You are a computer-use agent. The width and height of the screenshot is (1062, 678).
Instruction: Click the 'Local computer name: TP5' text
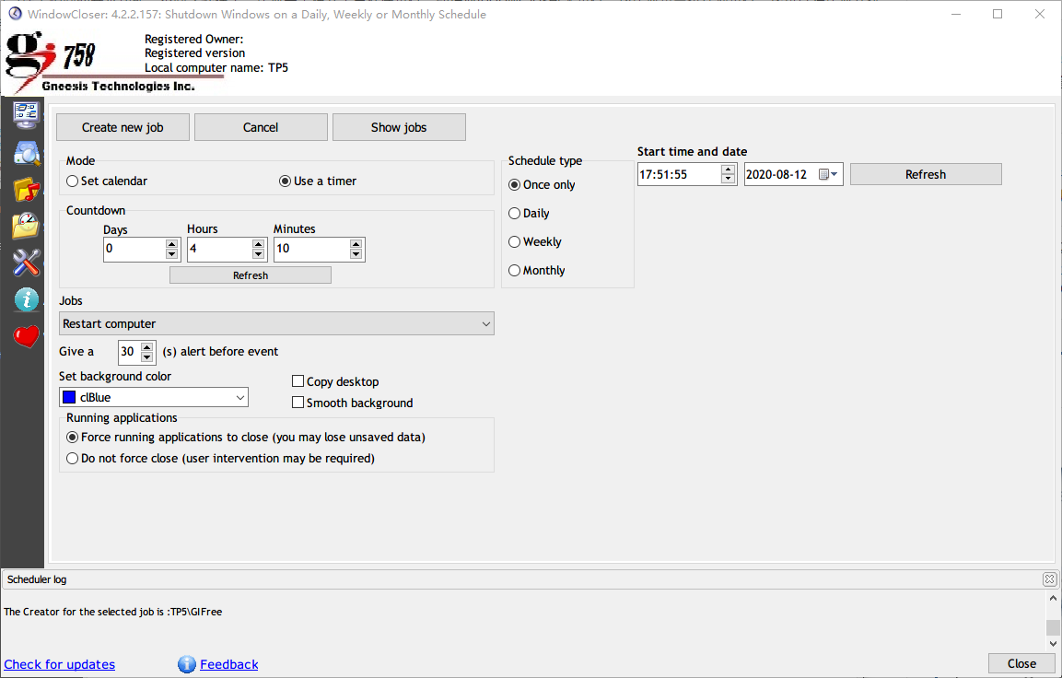pos(216,68)
